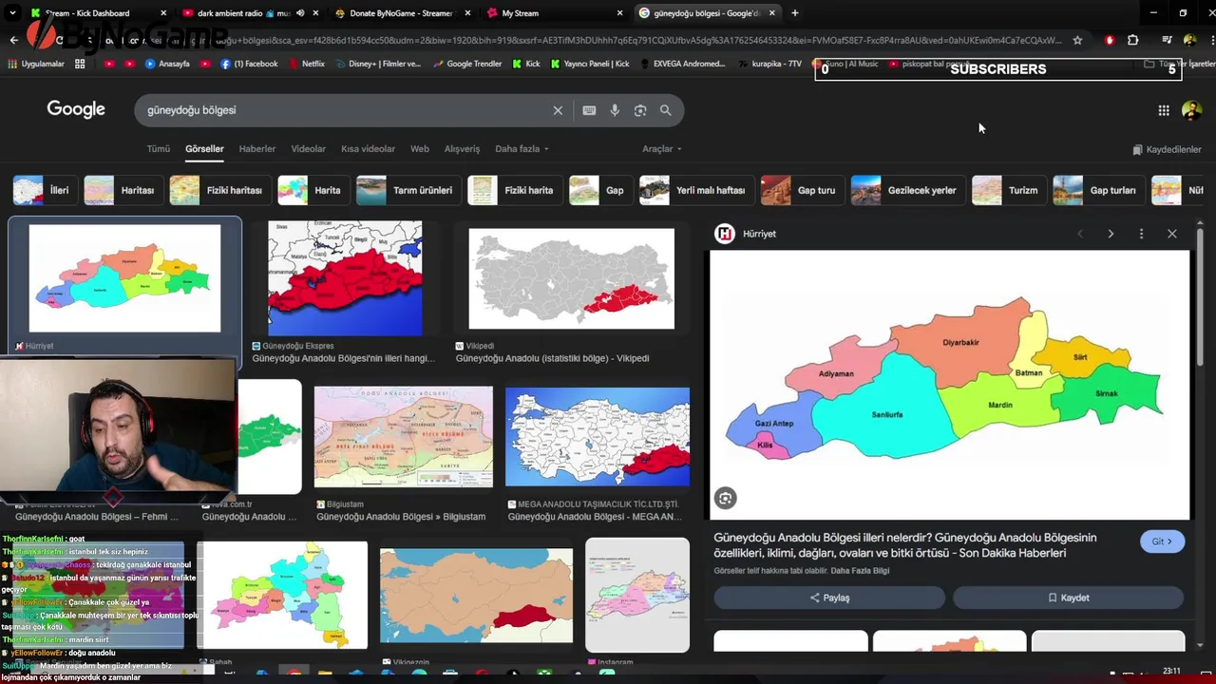The height and width of the screenshot is (684, 1216).
Task: Click the Git button in preview
Action: [1162, 541]
